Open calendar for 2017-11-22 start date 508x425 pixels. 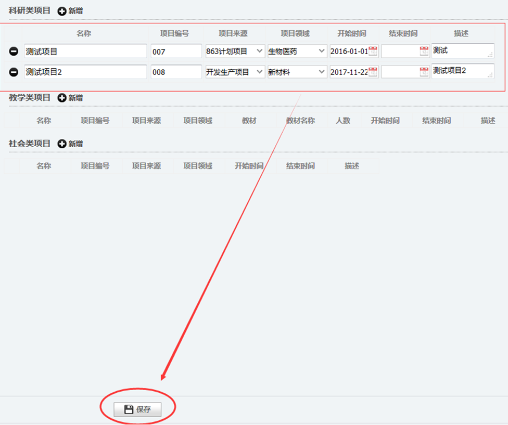373,72
